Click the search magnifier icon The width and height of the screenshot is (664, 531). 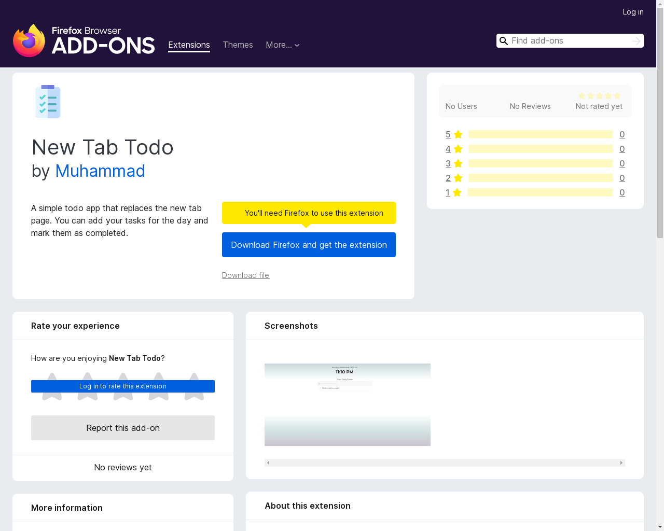(504, 41)
